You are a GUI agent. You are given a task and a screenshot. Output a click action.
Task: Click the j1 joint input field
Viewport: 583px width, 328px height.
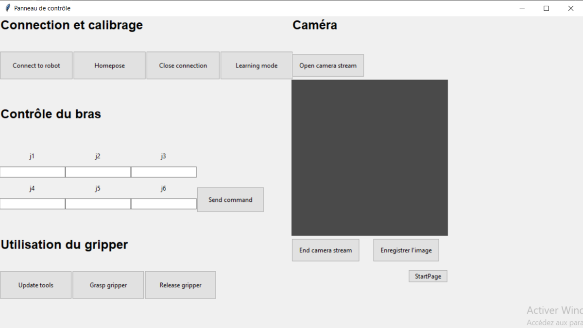coord(33,172)
